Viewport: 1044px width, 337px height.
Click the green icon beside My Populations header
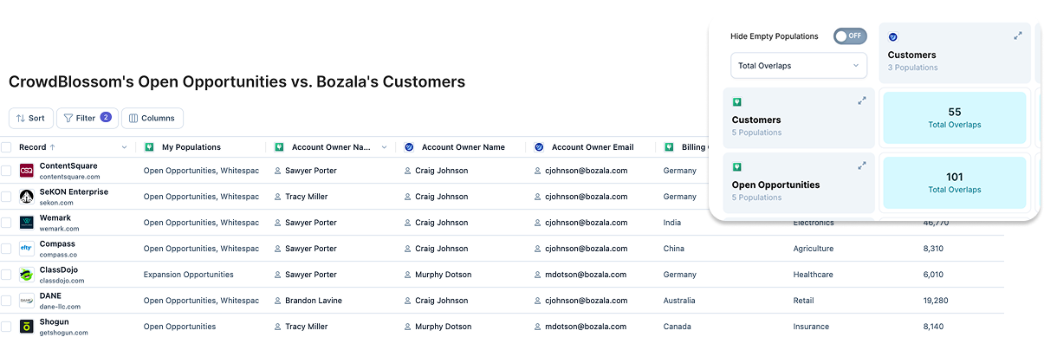coord(149,147)
